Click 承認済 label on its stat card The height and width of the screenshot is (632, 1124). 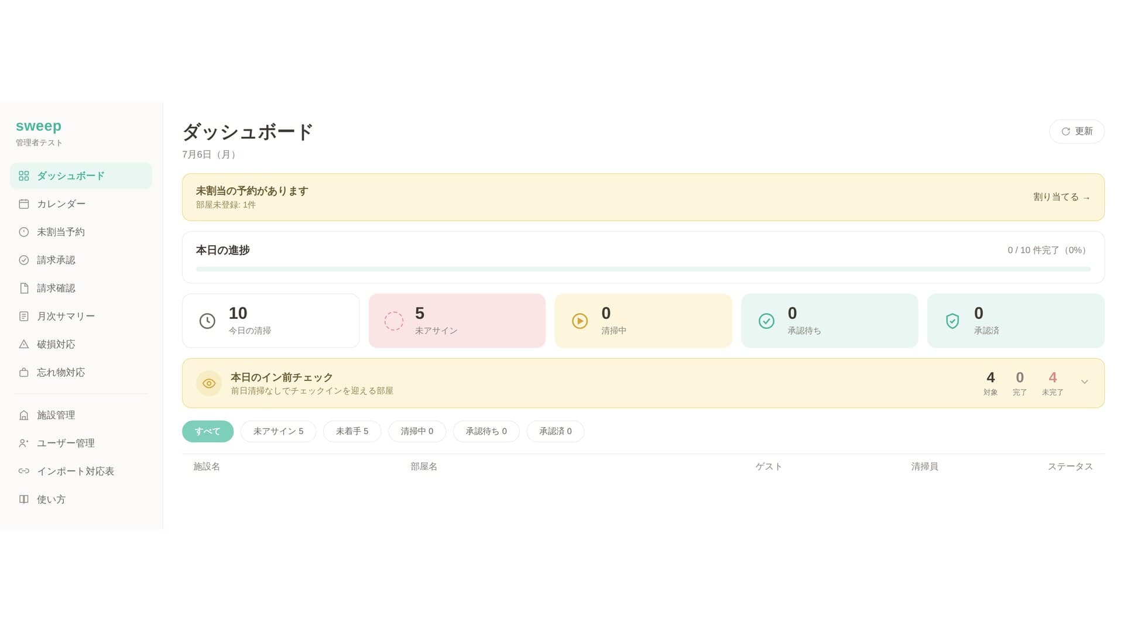[986, 331]
